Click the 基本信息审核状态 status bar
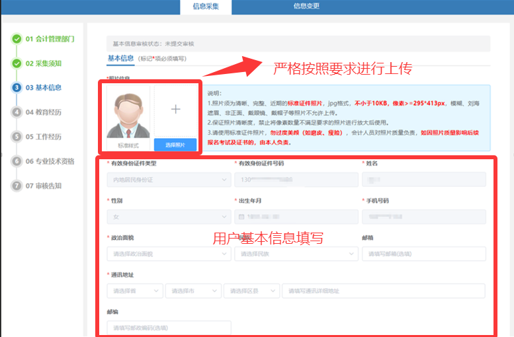This screenshot has height=337, width=514. pyautogui.click(x=298, y=44)
